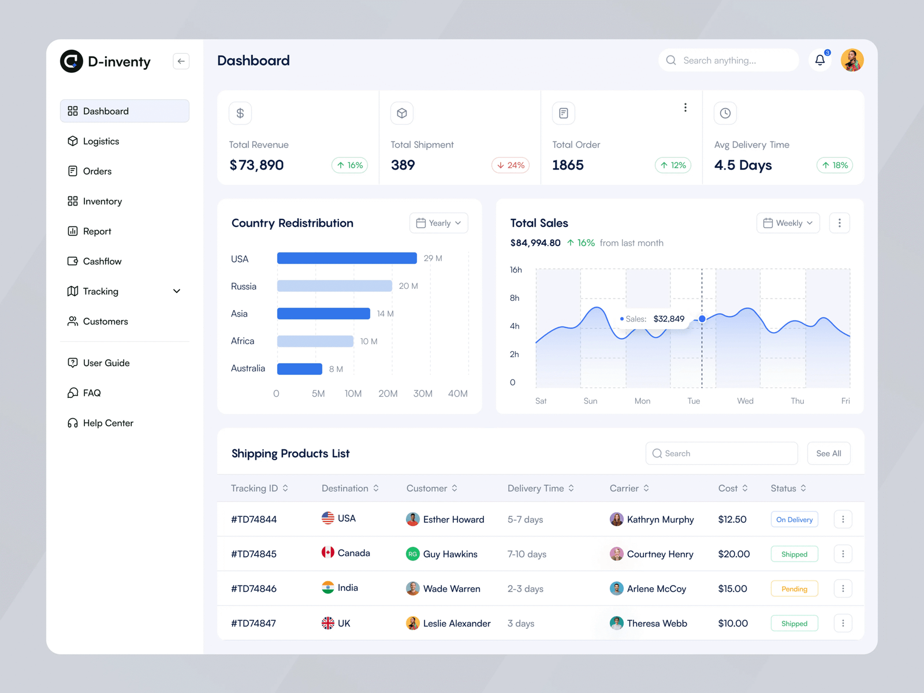Click the clock icon in Avg Delivery Time

(x=725, y=113)
